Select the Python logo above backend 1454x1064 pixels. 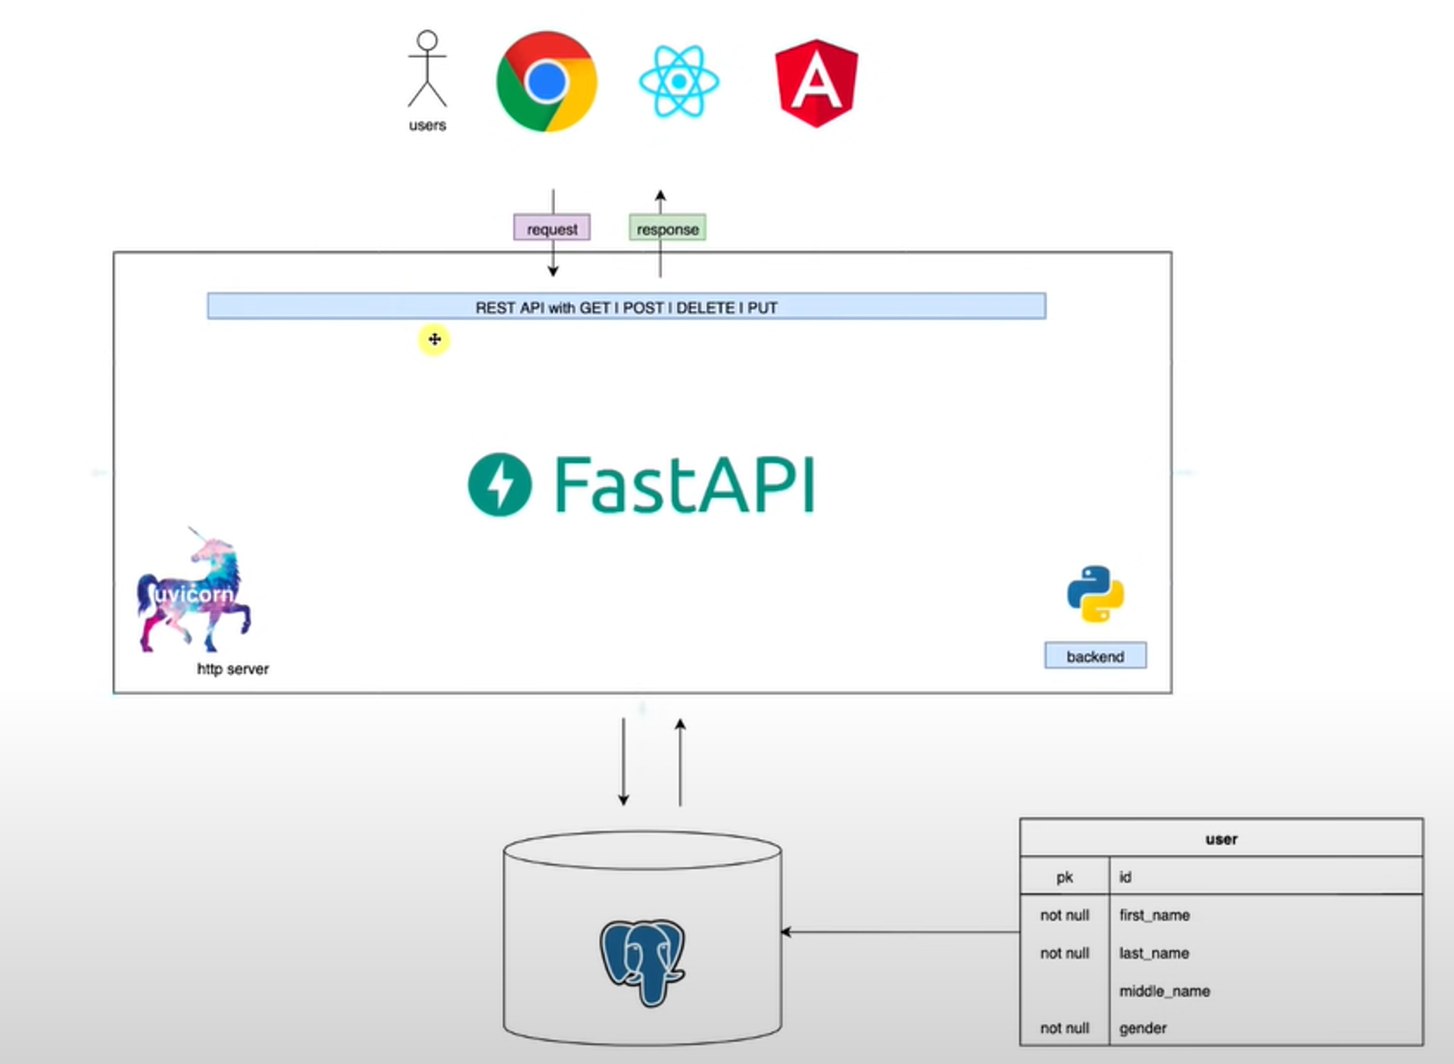[x=1095, y=594]
